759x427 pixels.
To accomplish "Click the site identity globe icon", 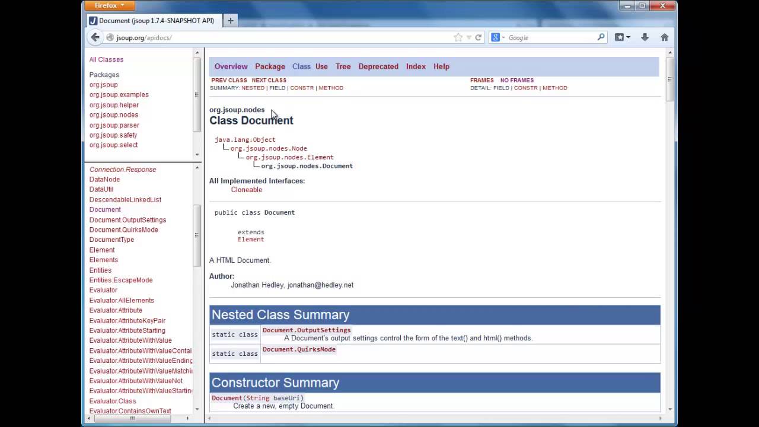I will [x=110, y=37].
